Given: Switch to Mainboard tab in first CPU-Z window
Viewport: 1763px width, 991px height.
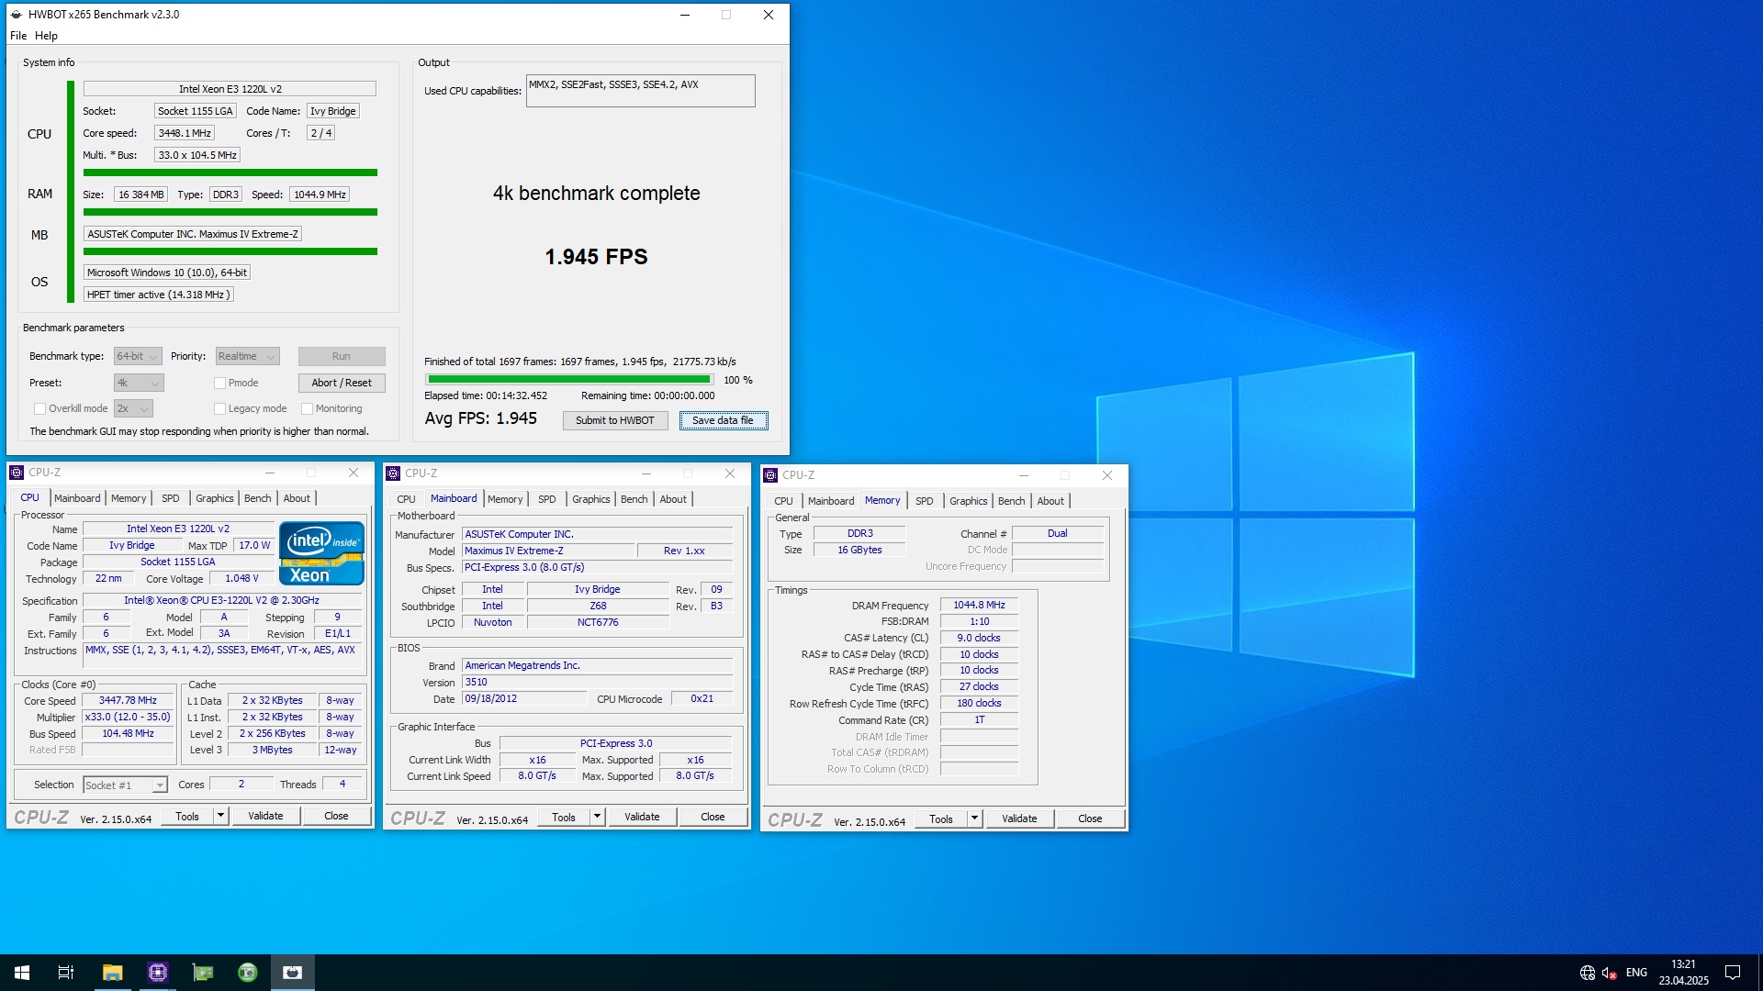Looking at the screenshot, I should point(77,498).
